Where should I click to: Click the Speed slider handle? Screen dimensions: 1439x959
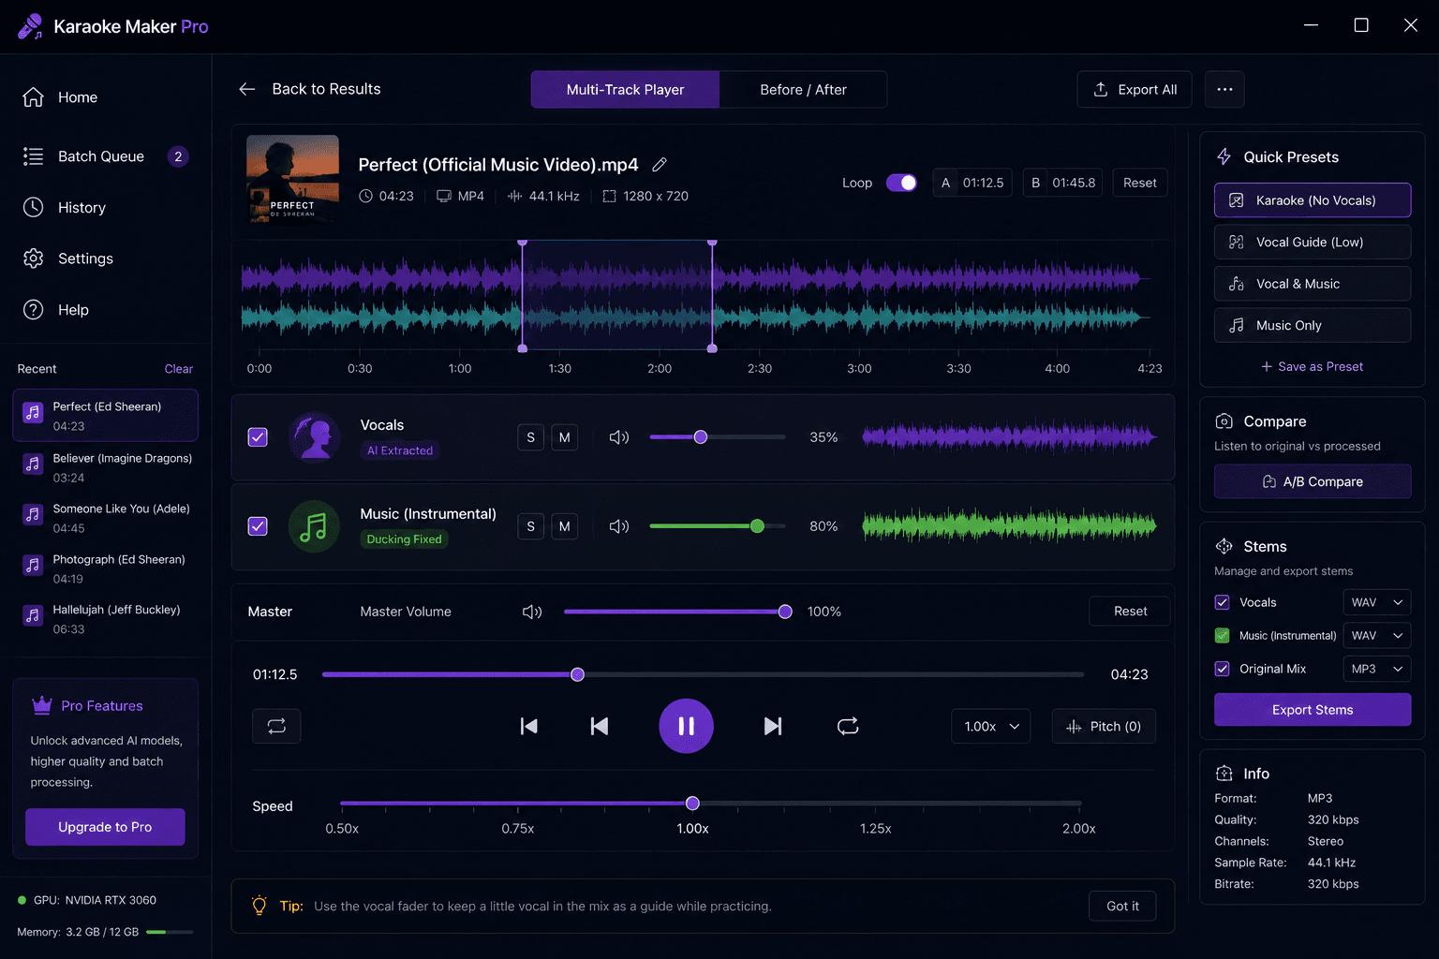692,804
